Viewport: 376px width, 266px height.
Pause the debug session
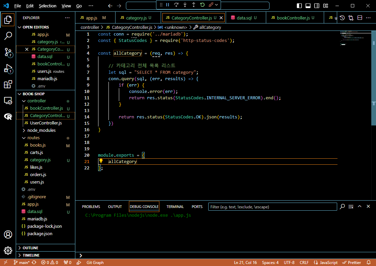168,5
